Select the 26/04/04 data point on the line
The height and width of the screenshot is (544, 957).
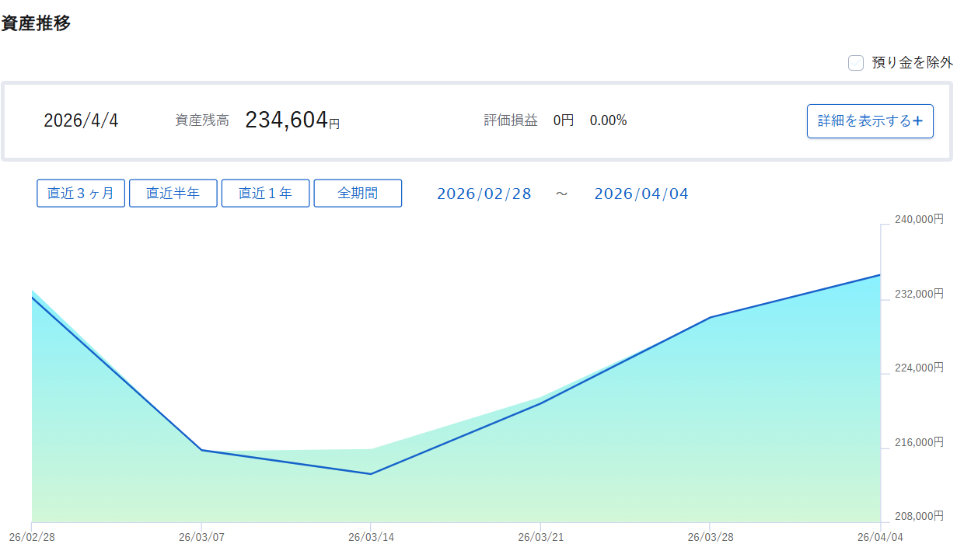(879, 275)
